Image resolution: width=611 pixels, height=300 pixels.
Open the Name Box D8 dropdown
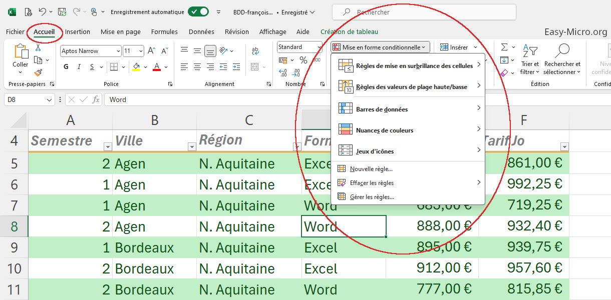coord(49,99)
